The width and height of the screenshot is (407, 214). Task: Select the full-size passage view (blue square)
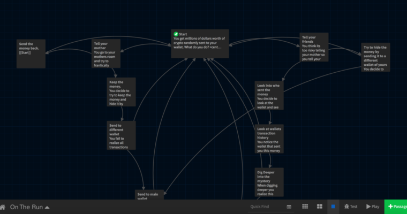(333, 207)
